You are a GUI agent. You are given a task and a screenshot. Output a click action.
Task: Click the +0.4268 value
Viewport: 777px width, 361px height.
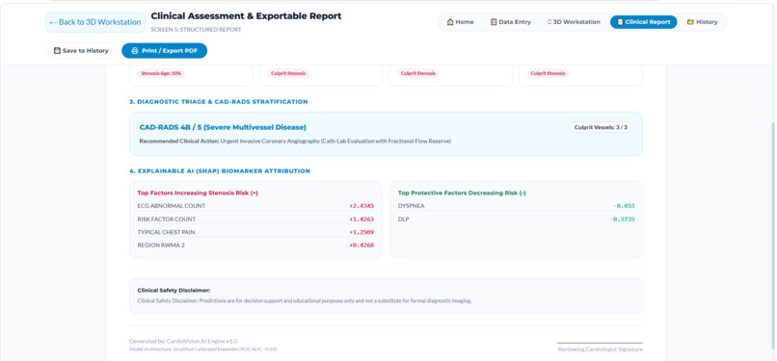(x=362, y=245)
